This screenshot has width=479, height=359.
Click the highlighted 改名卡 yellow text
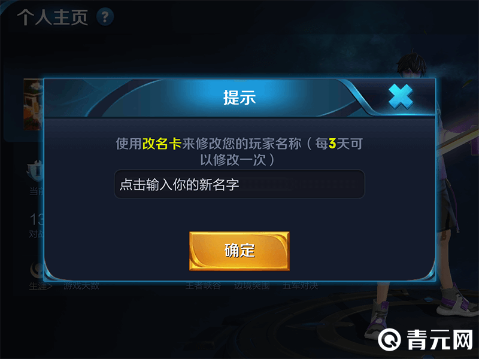[162, 144]
